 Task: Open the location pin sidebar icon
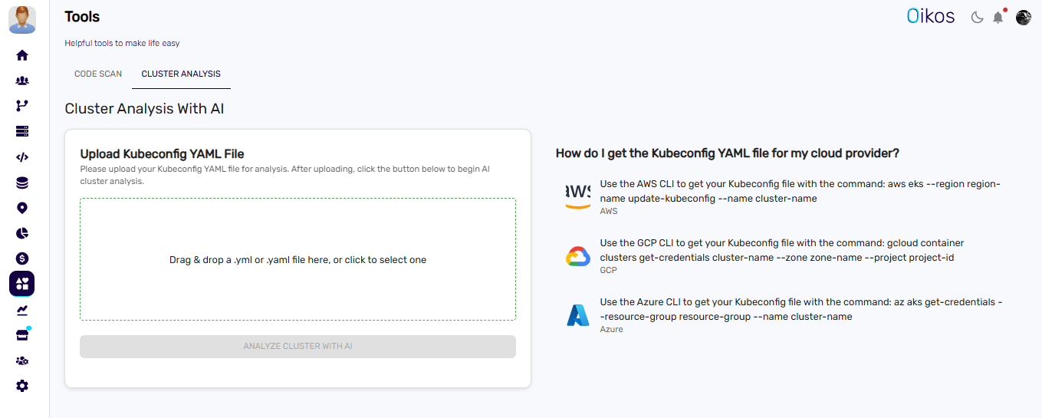[x=22, y=208]
